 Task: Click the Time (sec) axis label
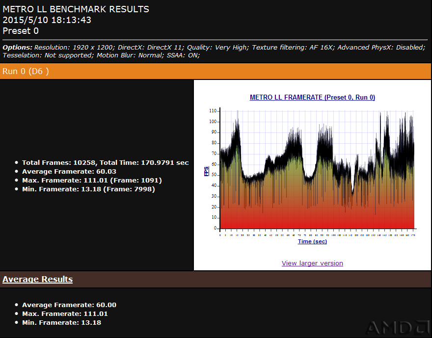pos(312,241)
